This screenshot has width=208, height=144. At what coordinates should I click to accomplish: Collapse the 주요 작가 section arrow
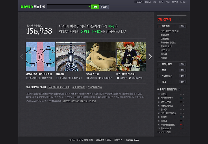click(x=159, y=26)
